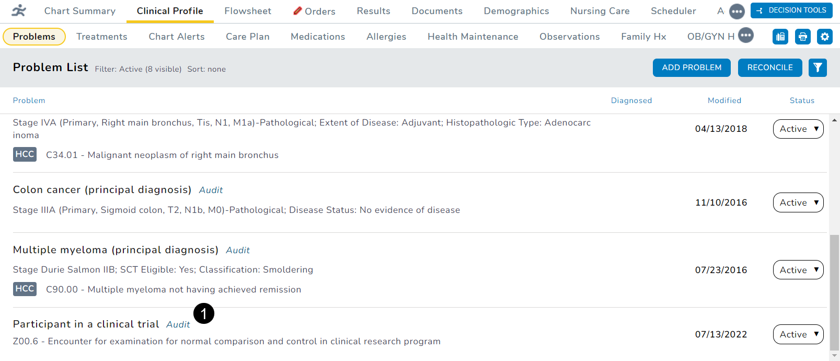Click the running figure logo icon
Viewport: 840px width, 361px height.
pos(19,11)
